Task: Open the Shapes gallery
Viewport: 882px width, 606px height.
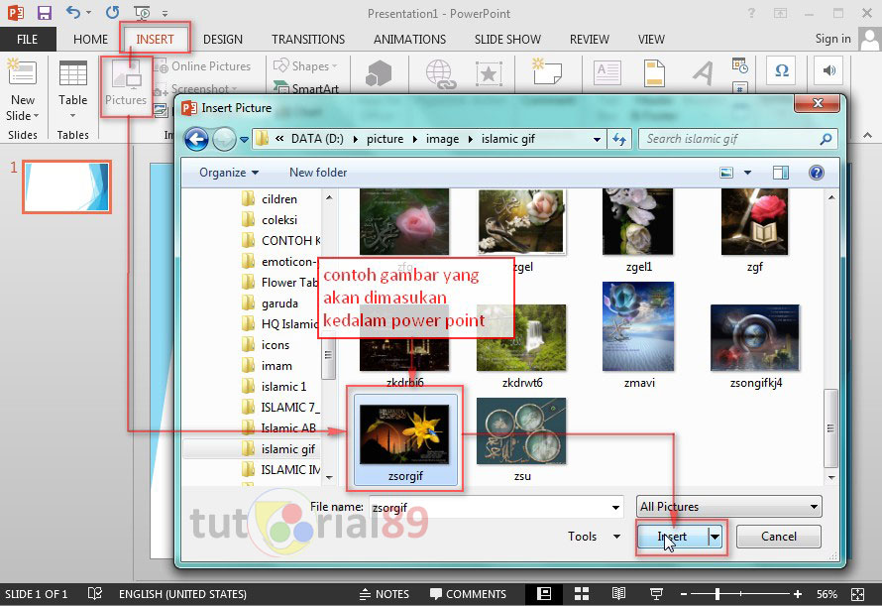Action: click(x=305, y=66)
